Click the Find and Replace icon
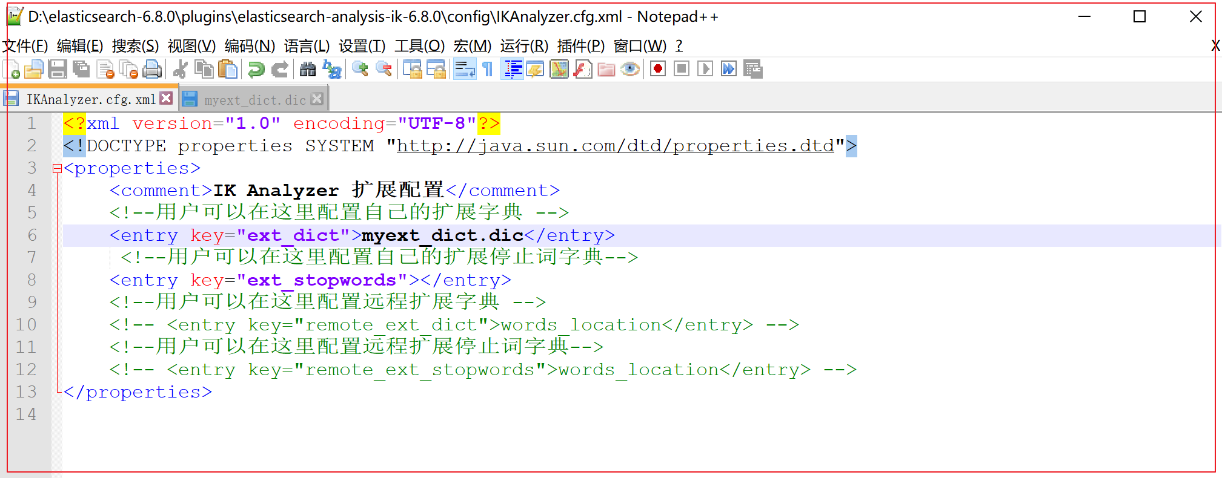This screenshot has height=478, width=1222. click(x=333, y=70)
